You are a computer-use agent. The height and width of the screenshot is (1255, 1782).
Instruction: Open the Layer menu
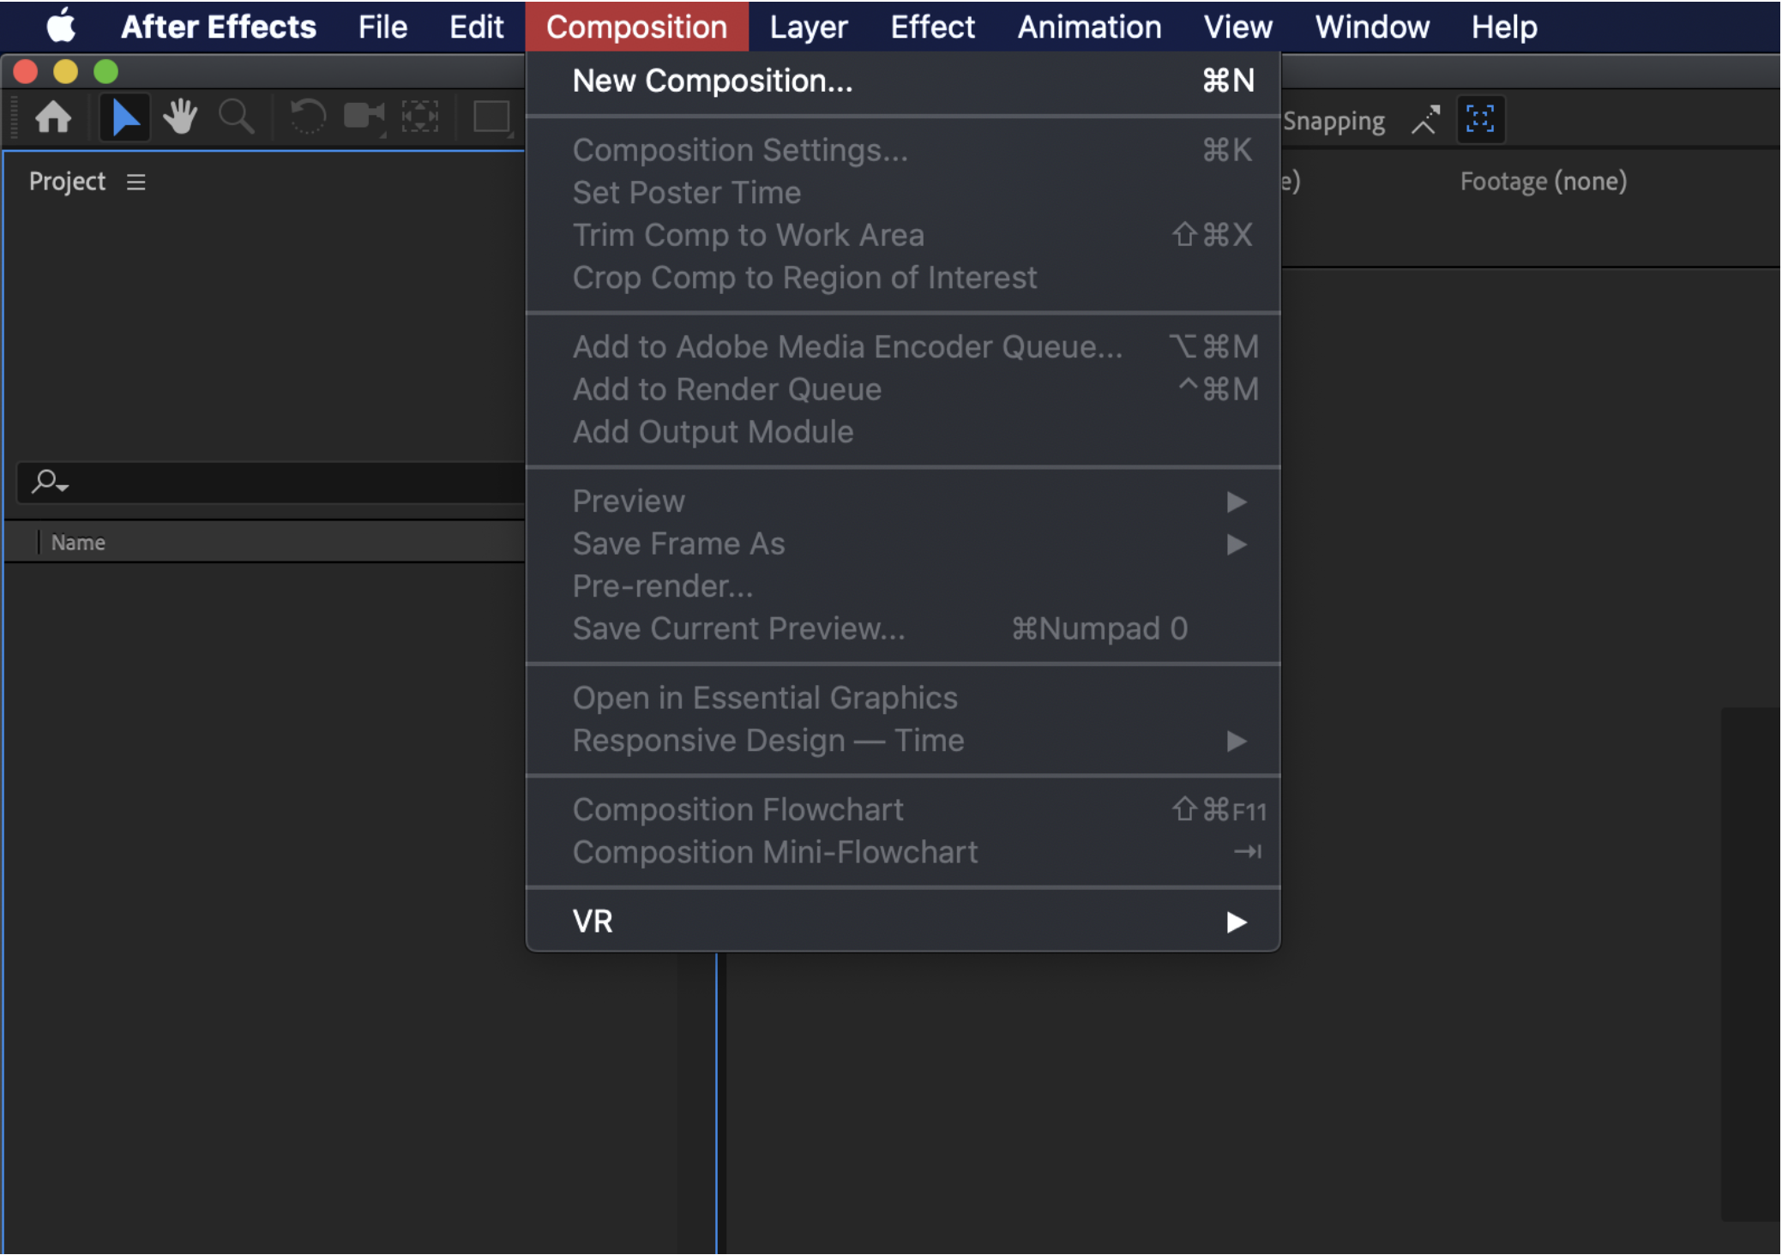809,27
